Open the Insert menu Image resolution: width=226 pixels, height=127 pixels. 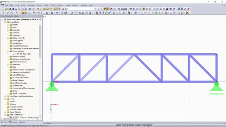23,5
